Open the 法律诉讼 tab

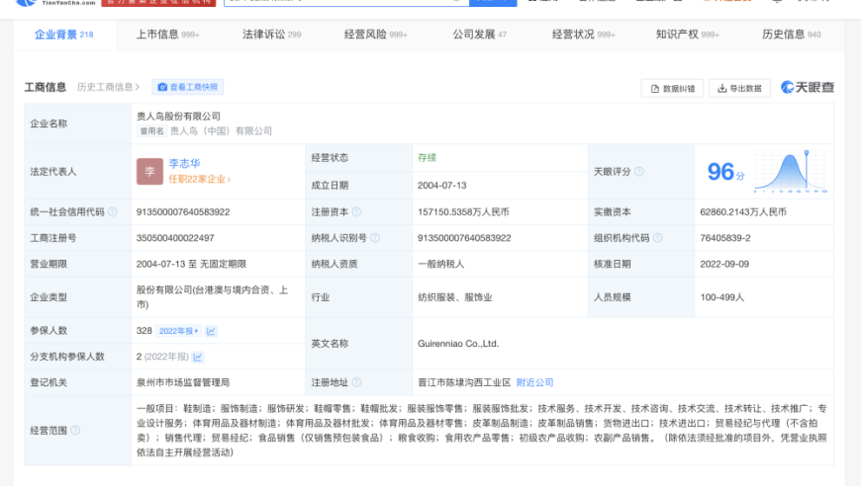[272, 35]
